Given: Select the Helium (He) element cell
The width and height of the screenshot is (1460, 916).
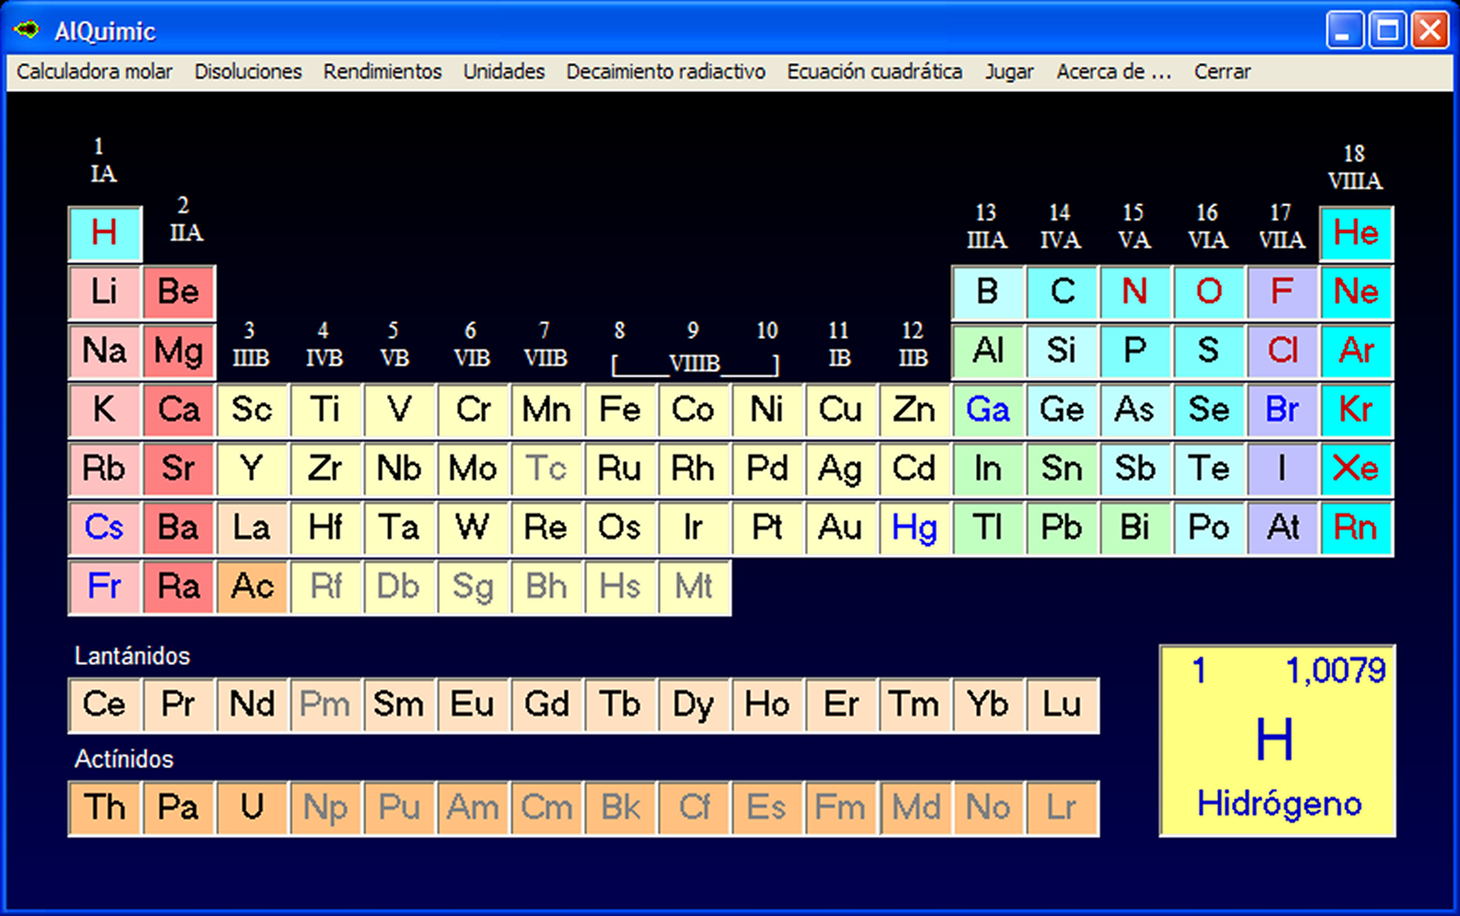Looking at the screenshot, I should tap(1356, 234).
